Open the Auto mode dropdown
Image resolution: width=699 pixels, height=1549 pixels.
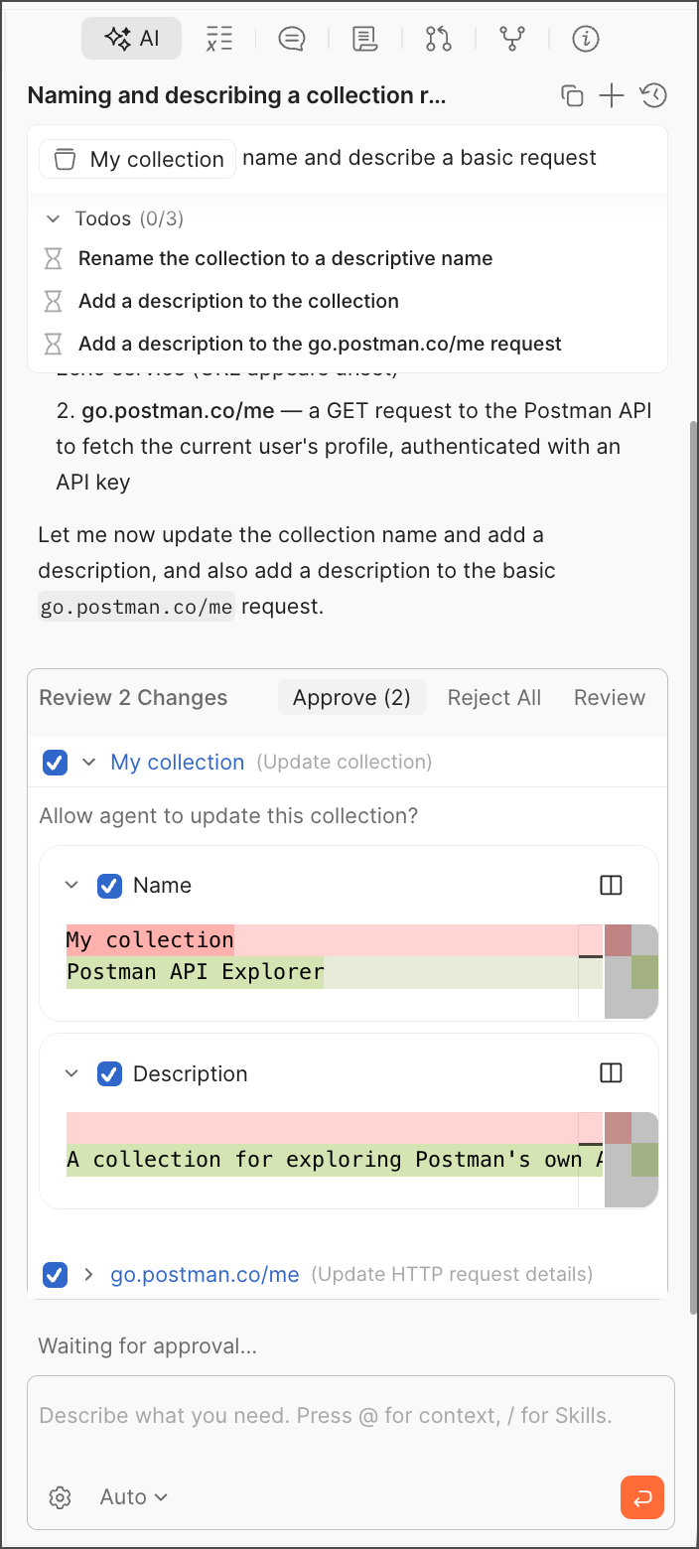pyautogui.click(x=133, y=1497)
